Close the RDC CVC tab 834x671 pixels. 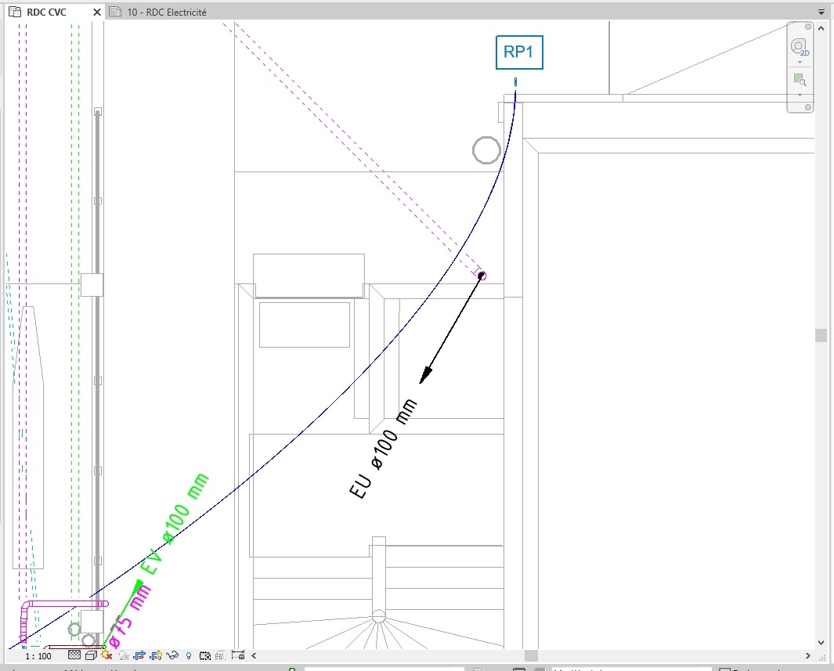[x=97, y=12]
